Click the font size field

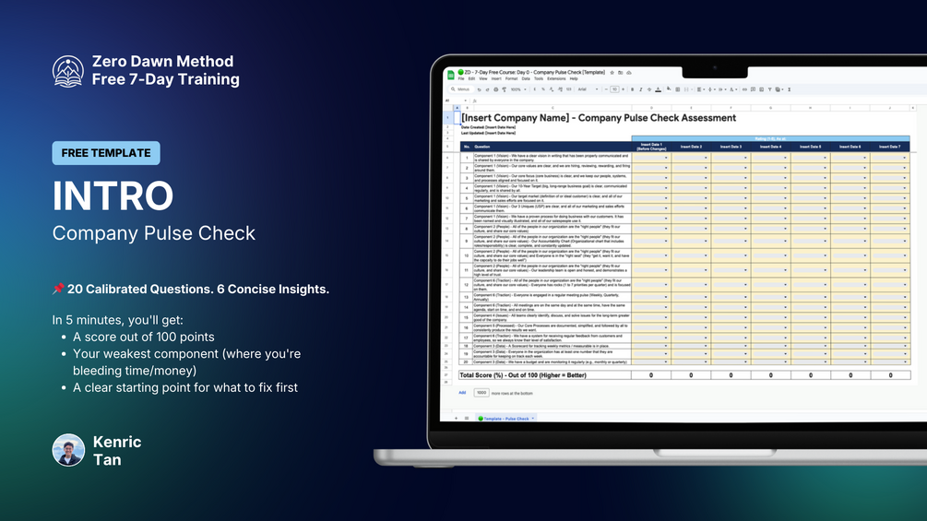point(614,89)
